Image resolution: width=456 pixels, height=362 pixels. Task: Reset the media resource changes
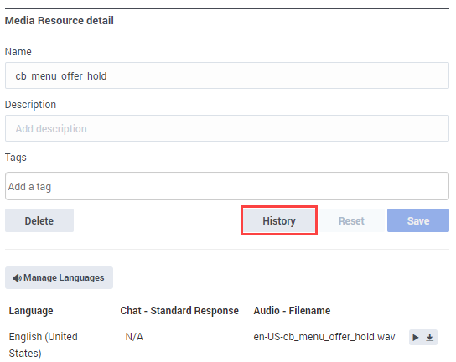point(351,220)
